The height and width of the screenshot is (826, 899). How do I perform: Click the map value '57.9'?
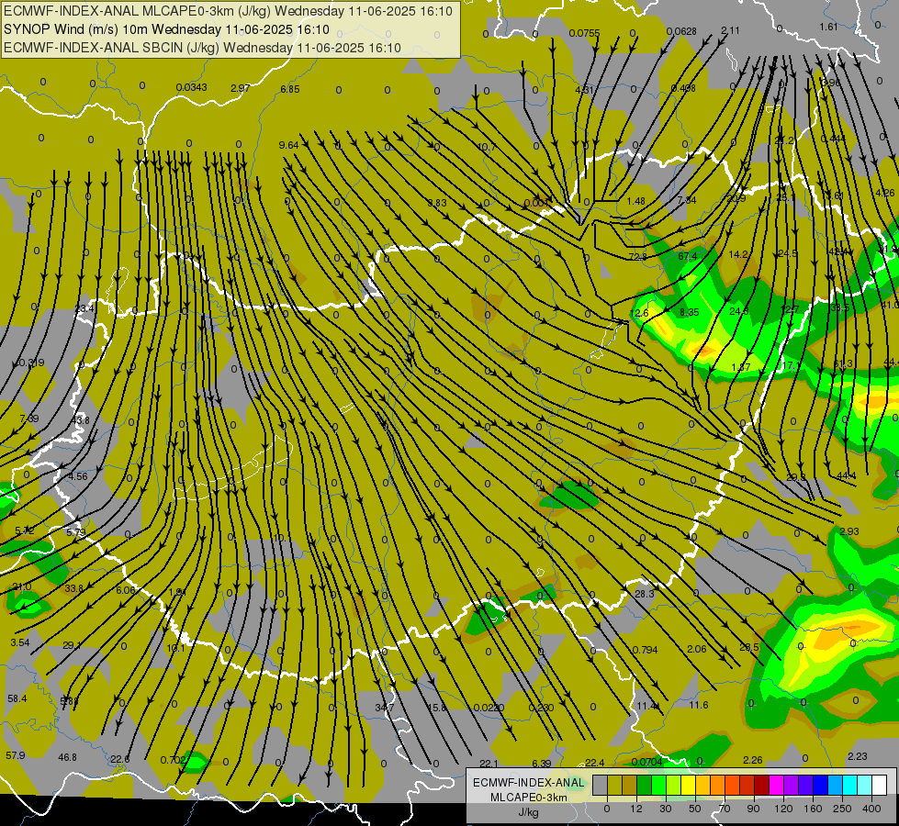click(16, 755)
